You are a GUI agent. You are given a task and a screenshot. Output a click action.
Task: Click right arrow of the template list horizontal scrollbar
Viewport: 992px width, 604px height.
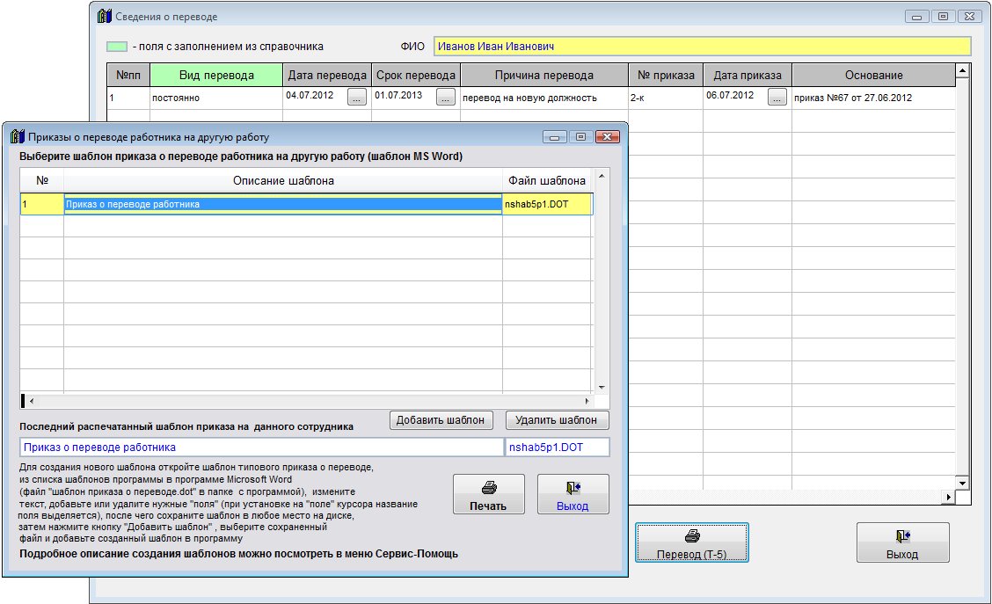pyautogui.click(x=587, y=401)
